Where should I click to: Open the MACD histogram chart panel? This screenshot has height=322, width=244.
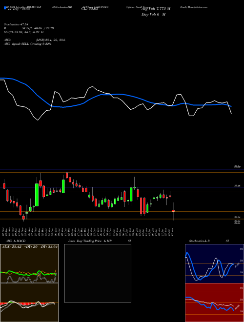click(x=29, y=302)
